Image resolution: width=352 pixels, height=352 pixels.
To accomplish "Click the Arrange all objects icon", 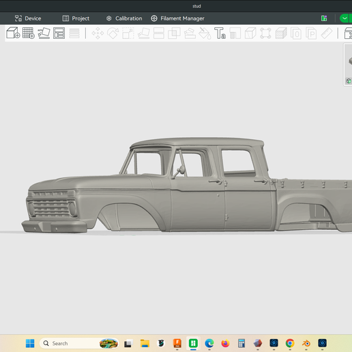I will pos(59,33).
